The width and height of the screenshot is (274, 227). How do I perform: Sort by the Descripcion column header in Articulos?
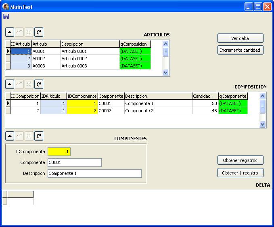tap(90, 44)
